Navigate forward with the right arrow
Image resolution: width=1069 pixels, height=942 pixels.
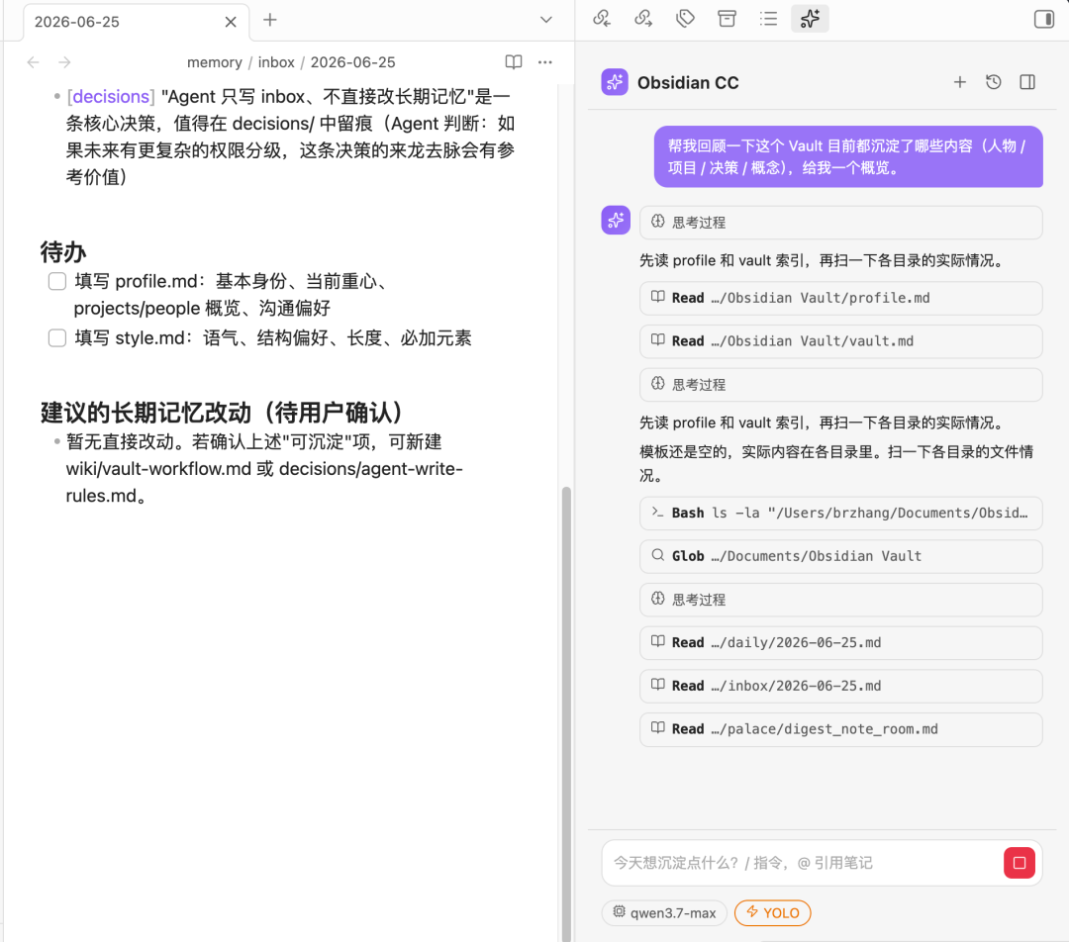[64, 62]
